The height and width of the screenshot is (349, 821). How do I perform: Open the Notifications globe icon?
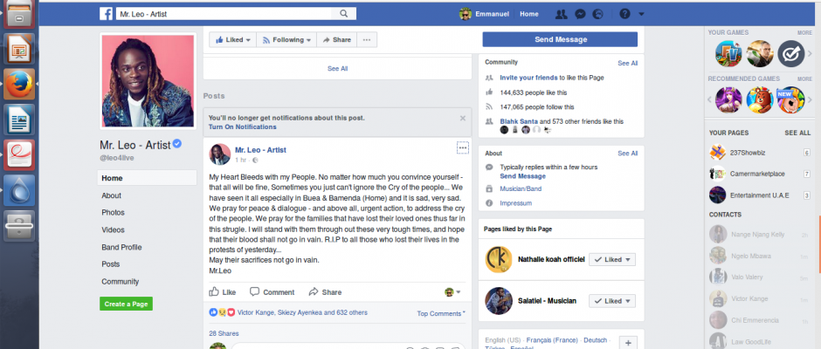pyautogui.click(x=597, y=15)
